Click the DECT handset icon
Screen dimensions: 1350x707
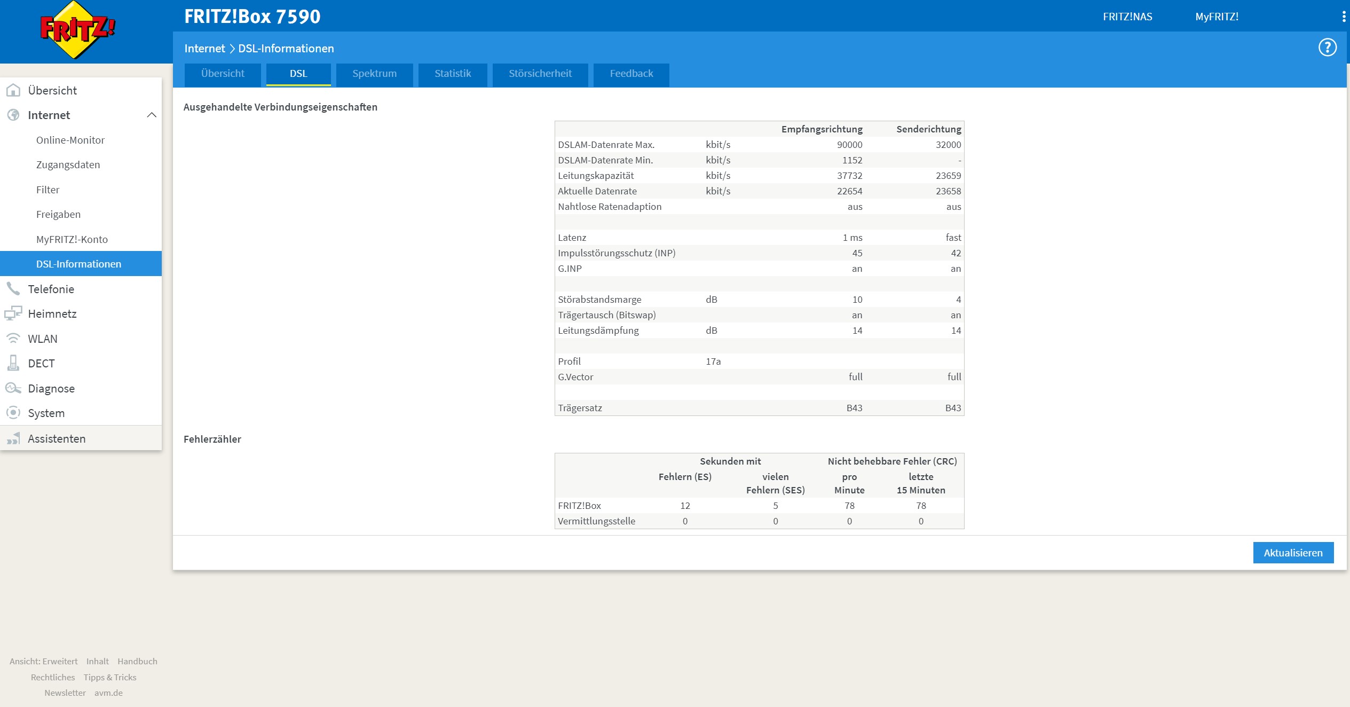point(13,363)
